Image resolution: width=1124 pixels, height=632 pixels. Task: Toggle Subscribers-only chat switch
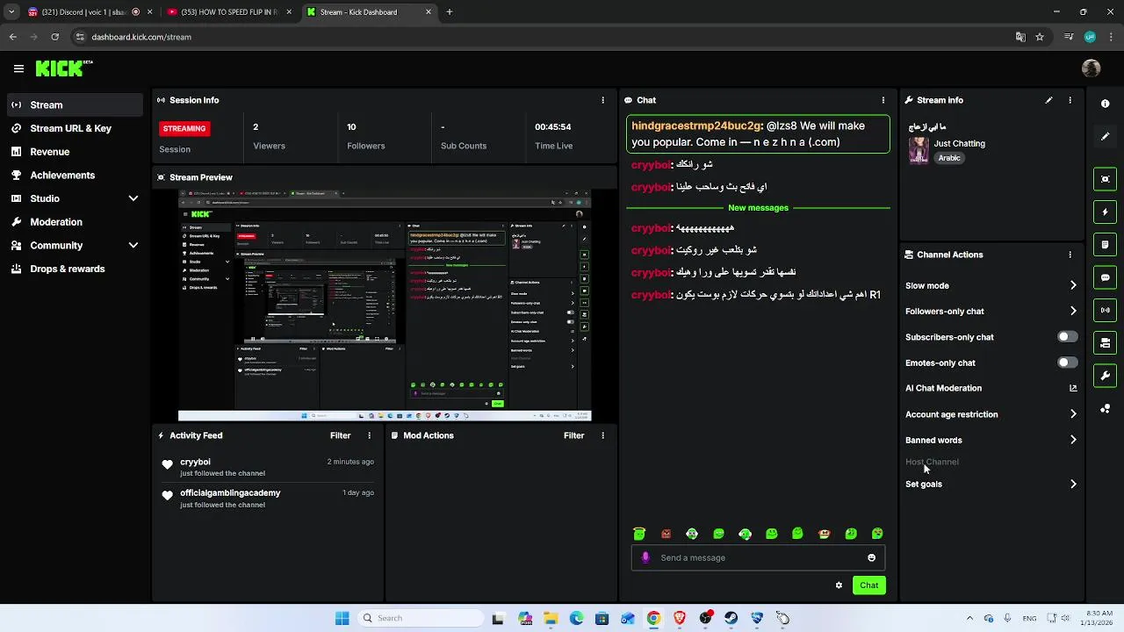(1067, 337)
